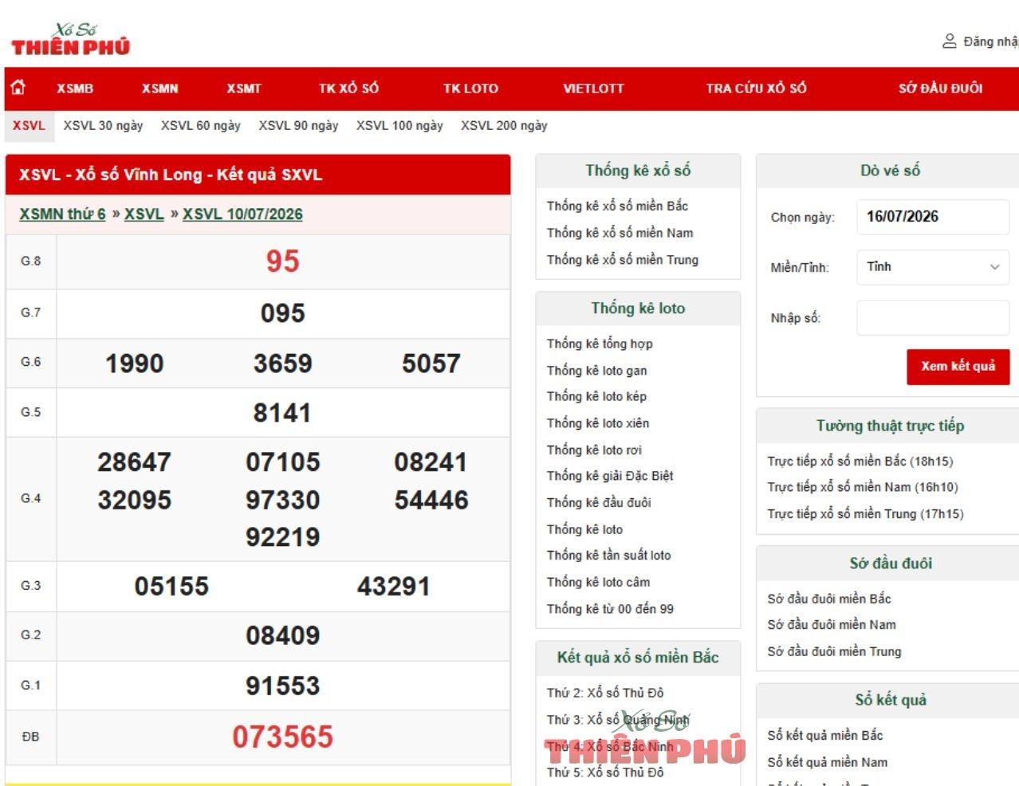Viewport: 1019px width, 786px height.
Task: Open the Miền/Tỉnh dropdown
Action: [x=933, y=267]
